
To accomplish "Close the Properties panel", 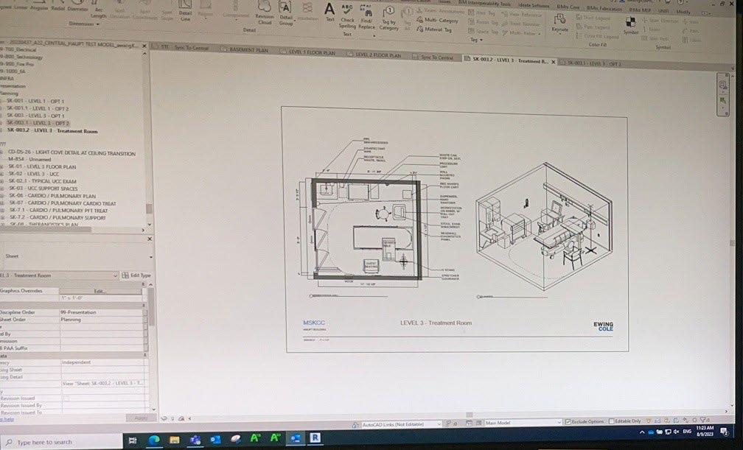I will click(x=149, y=239).
